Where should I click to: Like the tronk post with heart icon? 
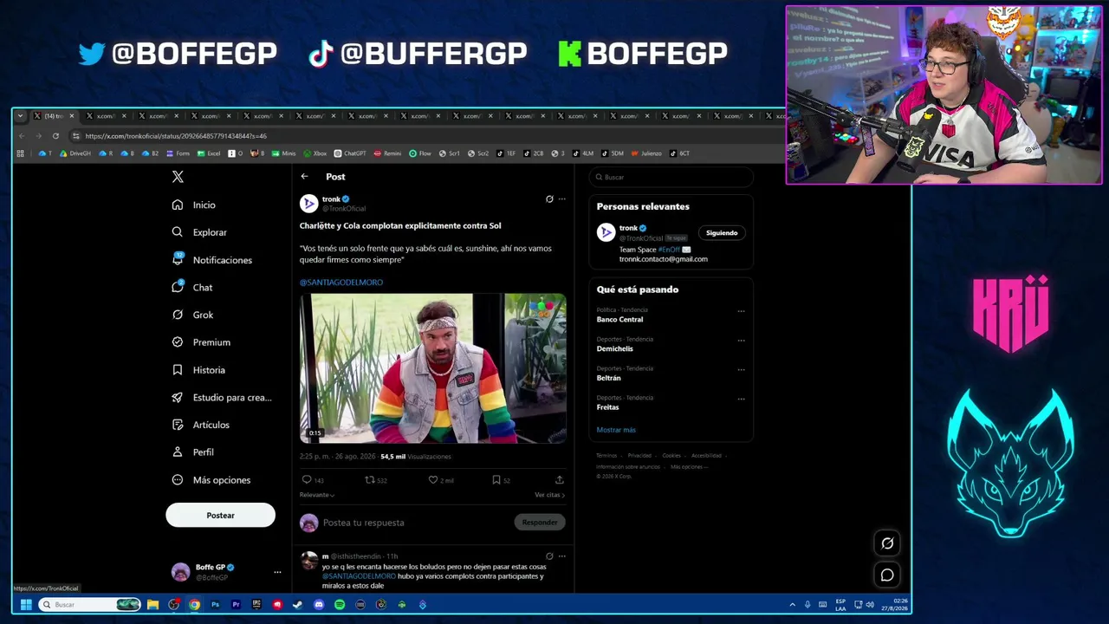(x=433, y=479)
